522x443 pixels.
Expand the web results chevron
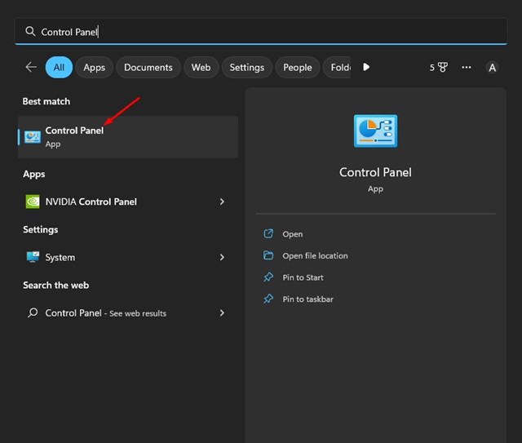[x=222, y=312]
